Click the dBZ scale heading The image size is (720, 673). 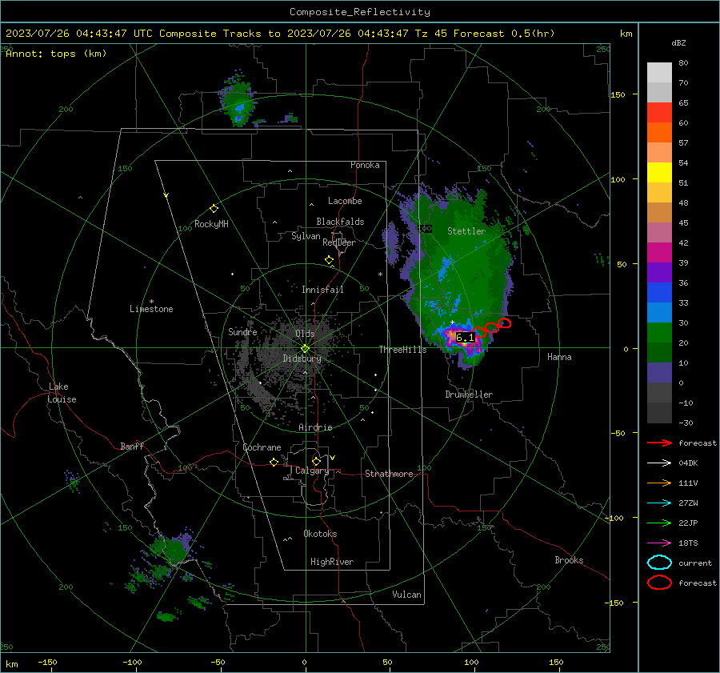click(x=678, y=43)
